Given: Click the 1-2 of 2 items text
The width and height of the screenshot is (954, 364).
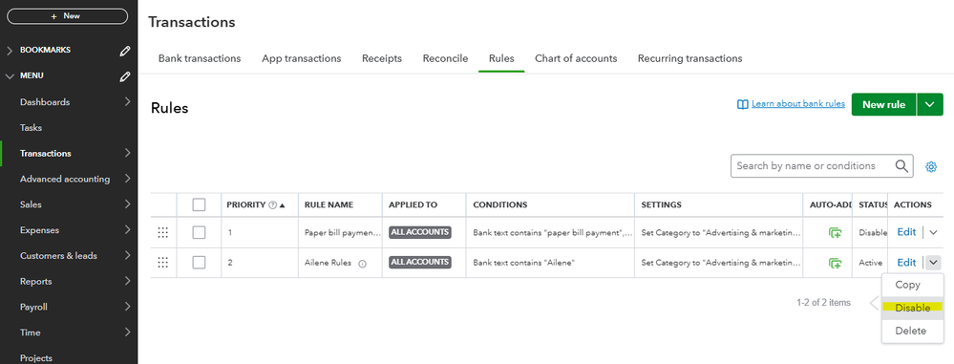Looking at the screenshot, I should coord(824,303).
